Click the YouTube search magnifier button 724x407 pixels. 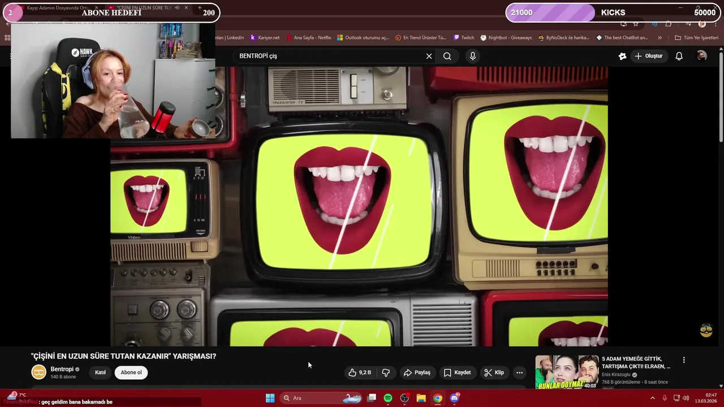coord(447,56)
